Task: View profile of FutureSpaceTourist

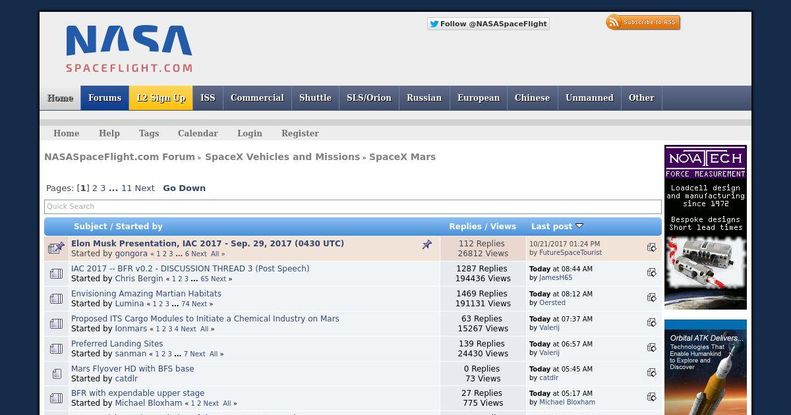Action: point(570,252)
